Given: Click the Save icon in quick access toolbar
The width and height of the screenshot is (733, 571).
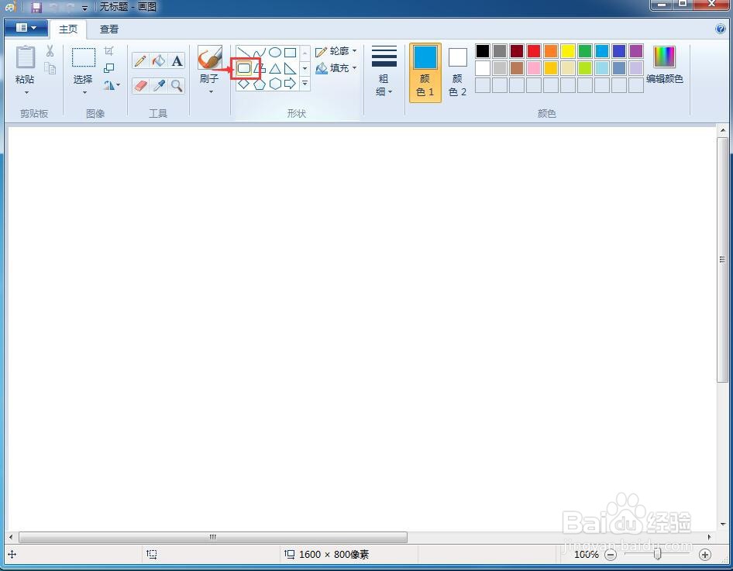Looking at the screenshot, I should point(36,7).
